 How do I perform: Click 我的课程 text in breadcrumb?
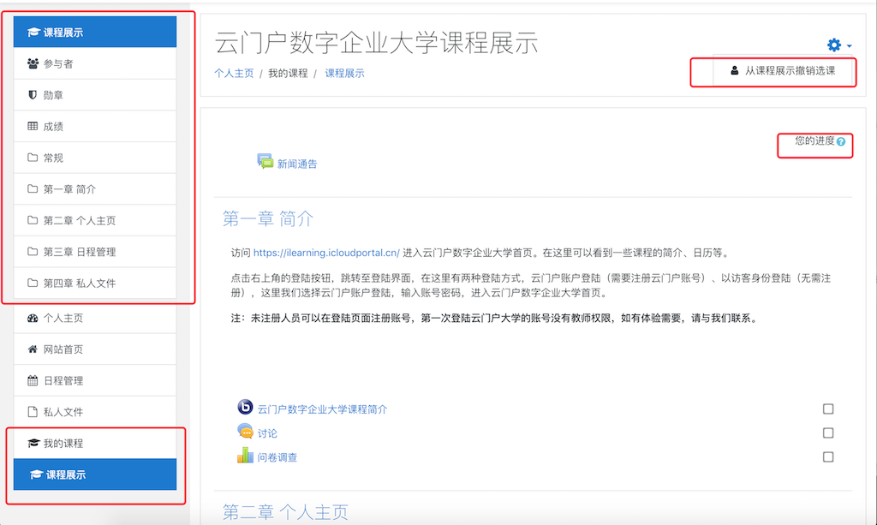288,74
